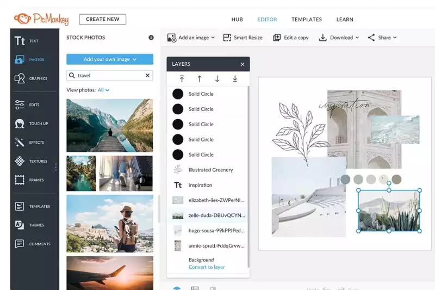Image resolution: width=435 pixels, height=290 pixels.
Task: Open the LEARN tab
Action: point(345,20)
